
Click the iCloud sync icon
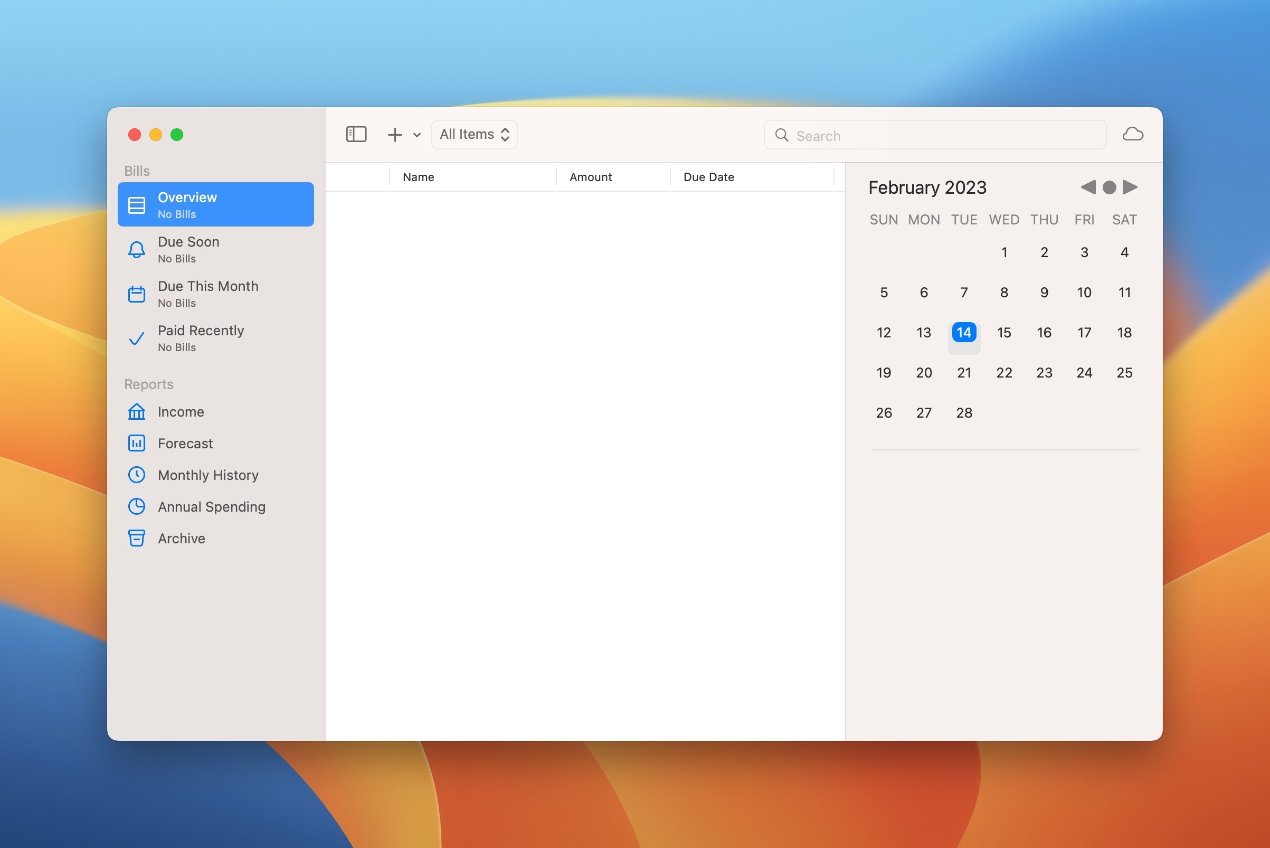1132,134
